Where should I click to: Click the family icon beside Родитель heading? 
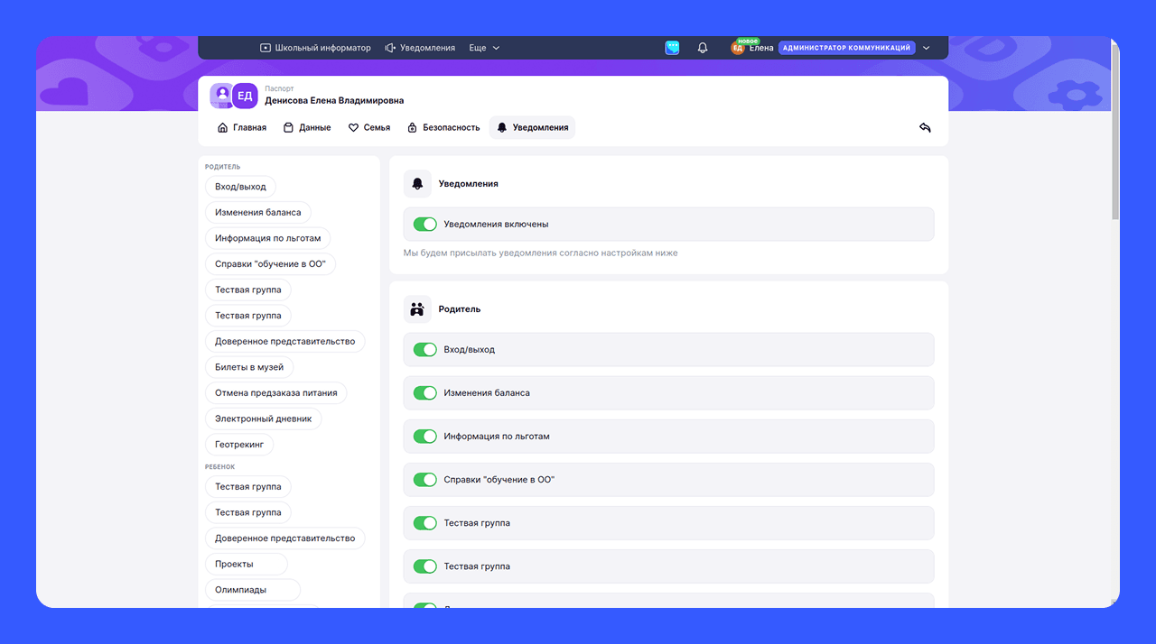point(417,309)
